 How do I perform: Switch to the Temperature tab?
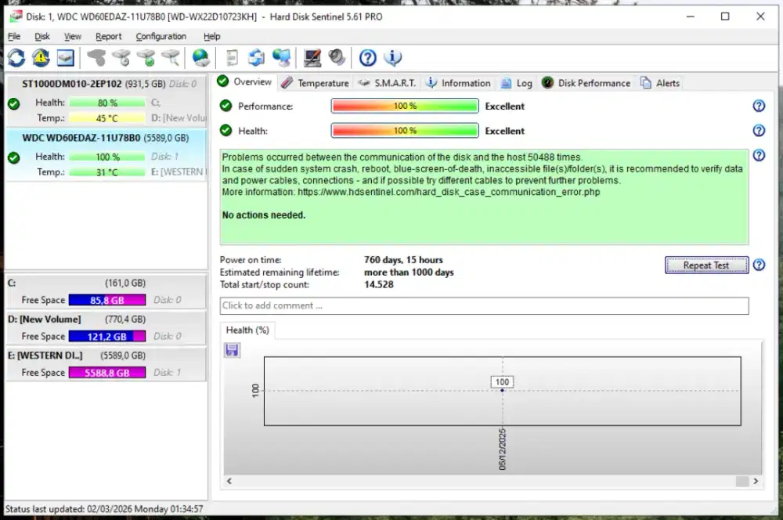coord(321,82)
